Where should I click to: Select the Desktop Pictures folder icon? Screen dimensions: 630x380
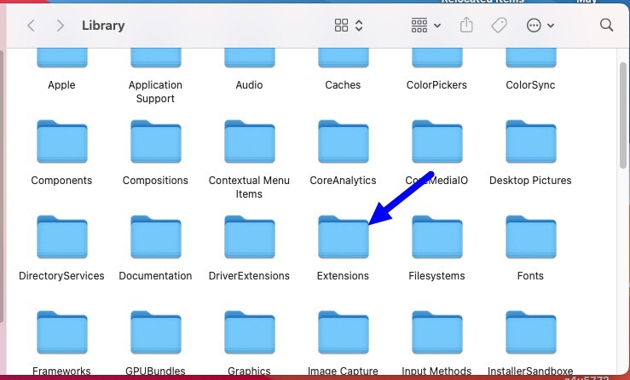click(531, 141)
